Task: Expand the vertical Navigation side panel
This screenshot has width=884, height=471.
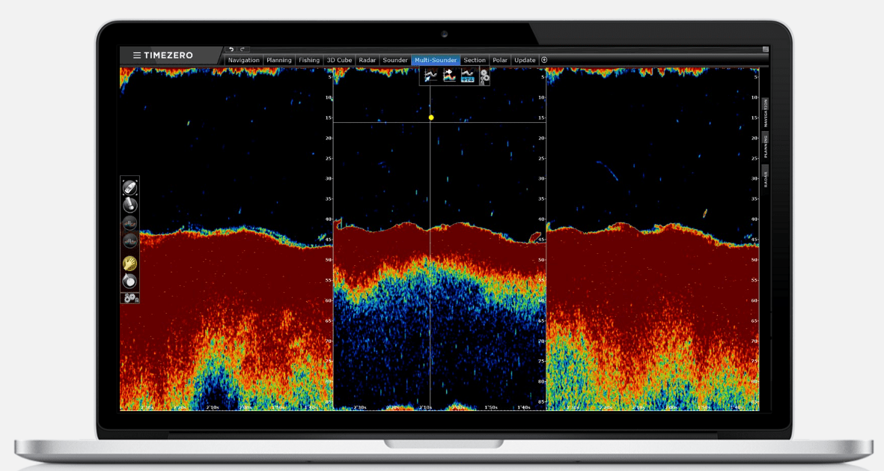Action: (766, 112)
